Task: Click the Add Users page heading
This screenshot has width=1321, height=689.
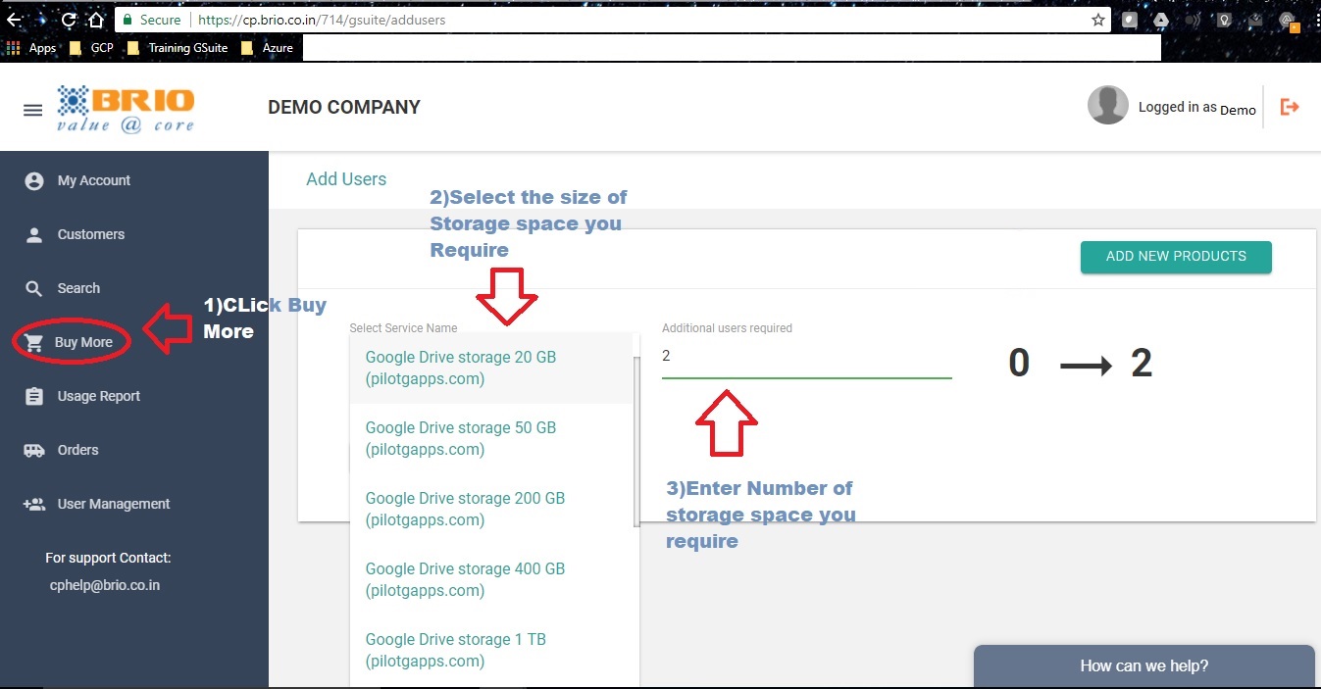Action: tap(346, 179)
